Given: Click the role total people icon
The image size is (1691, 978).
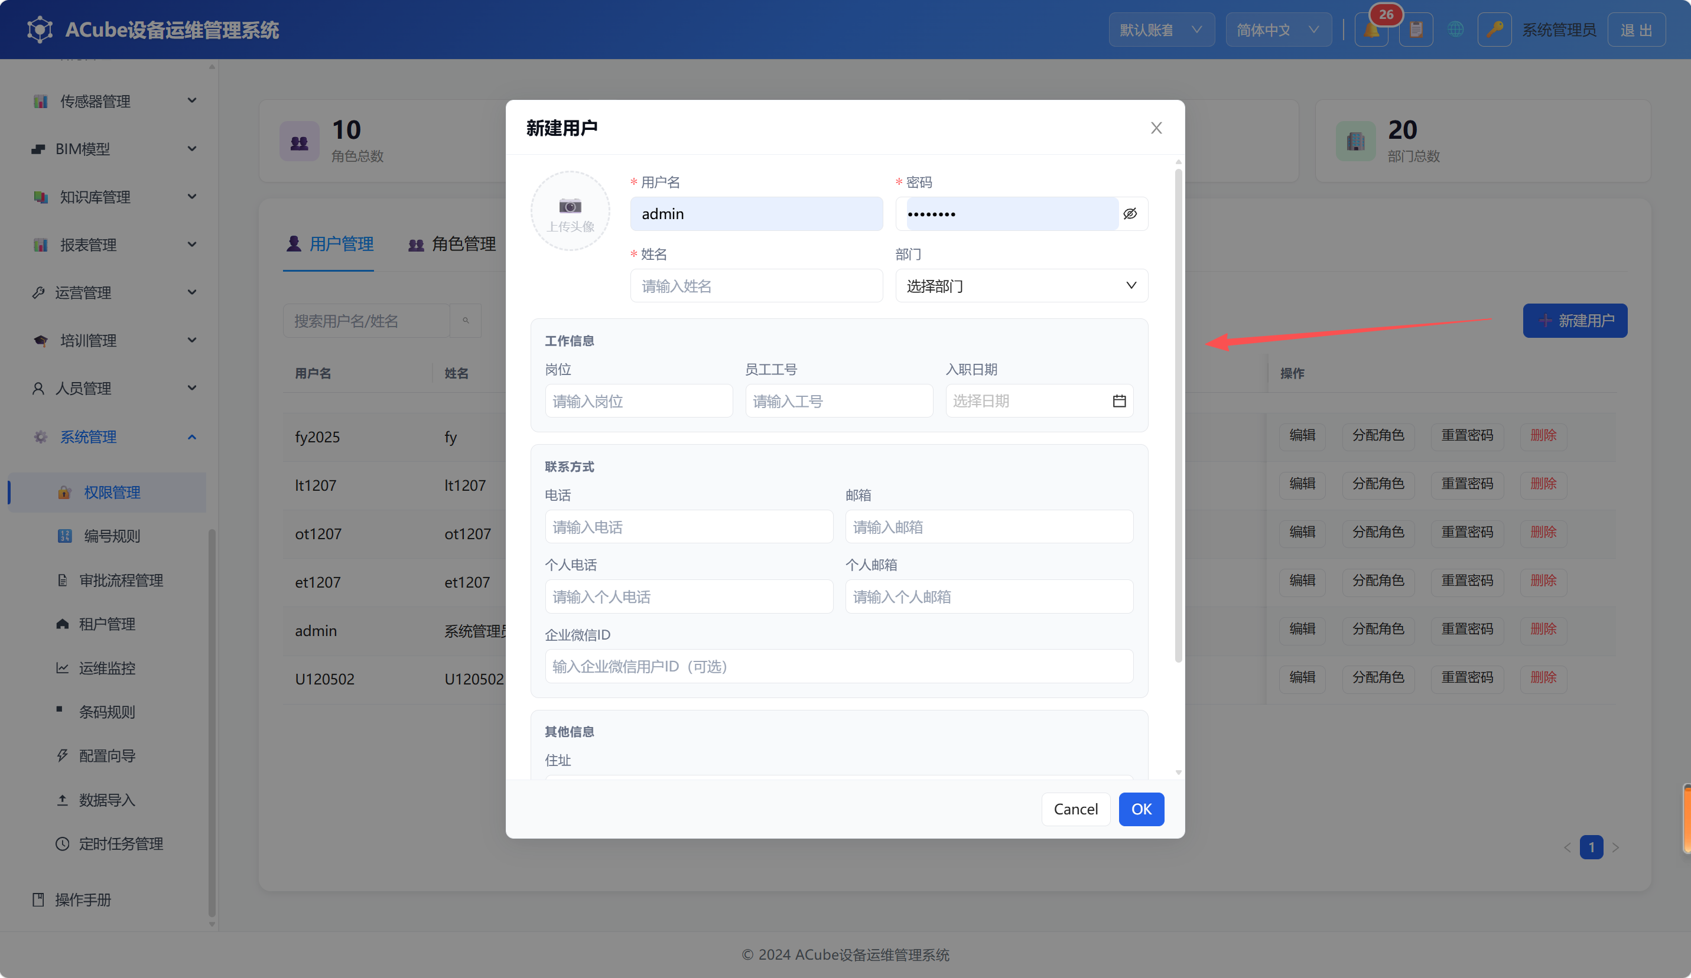Looking at the screenshot, I should [300, 142].
